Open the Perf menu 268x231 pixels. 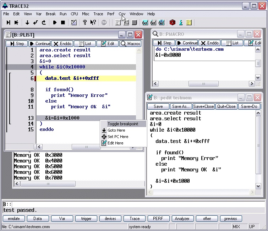point(111,14)
